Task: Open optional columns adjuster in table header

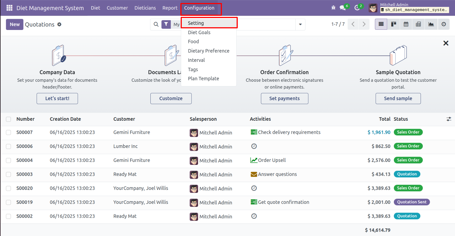Action: tap(448, 119)
